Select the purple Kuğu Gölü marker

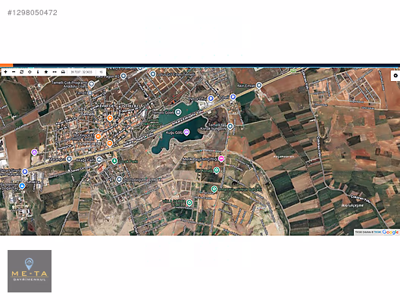click(x=186, y=132)
